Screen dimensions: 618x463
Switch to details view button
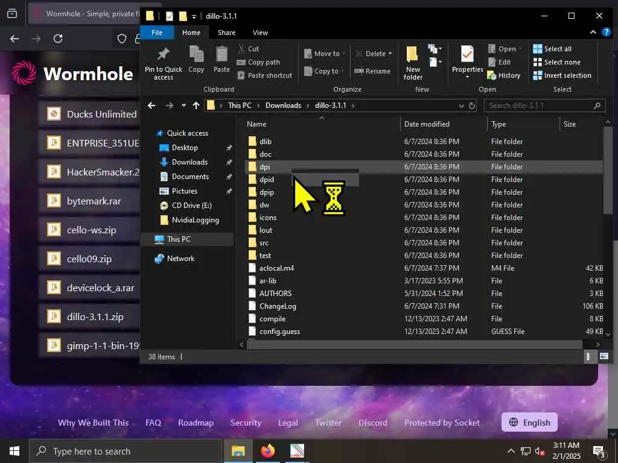pyautogui.click(x=588, y=356)
